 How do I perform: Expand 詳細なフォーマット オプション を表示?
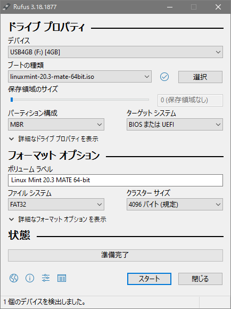[57, 219]
